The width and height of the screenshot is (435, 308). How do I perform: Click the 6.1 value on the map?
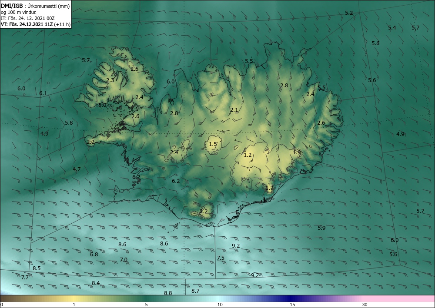coord(43,93)
